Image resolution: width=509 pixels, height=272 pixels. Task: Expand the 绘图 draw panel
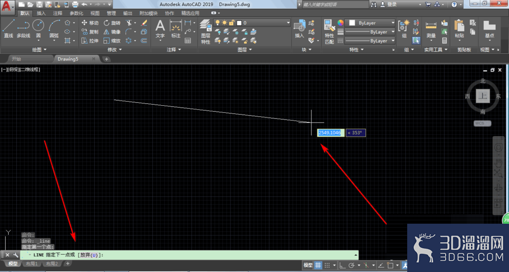point(39,50)
